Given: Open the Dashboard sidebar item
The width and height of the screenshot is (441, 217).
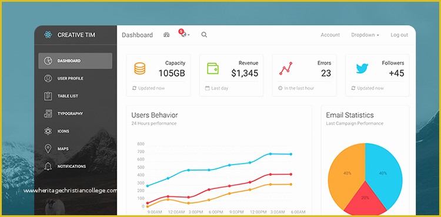Looking at the screenshot, I should (x=75, y=61).
